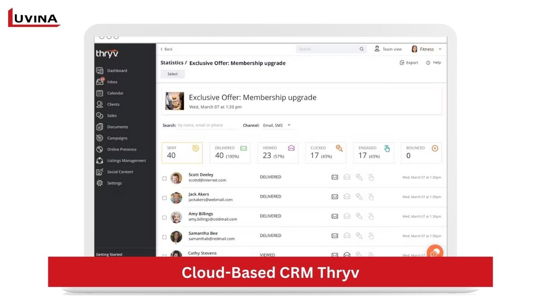Select Jack Akers' row checkbox

click(165, 198)
